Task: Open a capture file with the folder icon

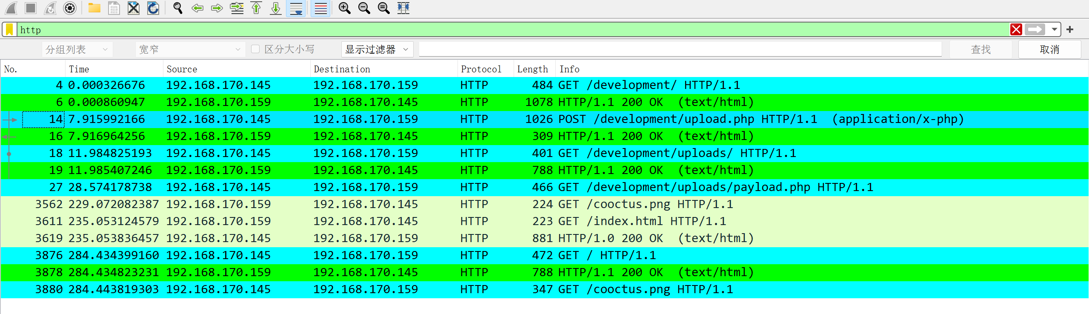Action: [94, 8]
